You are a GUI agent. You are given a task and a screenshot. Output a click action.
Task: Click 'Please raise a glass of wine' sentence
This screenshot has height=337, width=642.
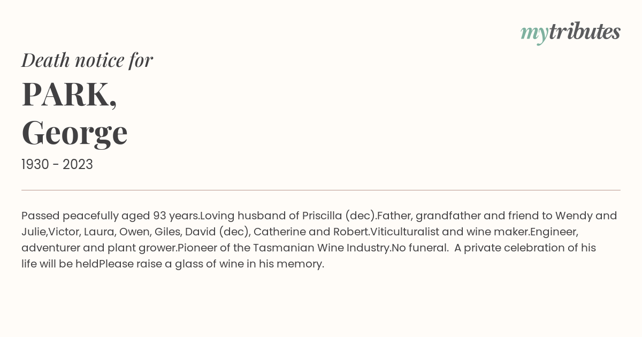(171, 264)
